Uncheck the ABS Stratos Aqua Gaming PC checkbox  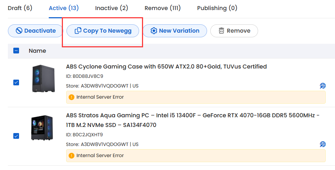coord(16,136)
